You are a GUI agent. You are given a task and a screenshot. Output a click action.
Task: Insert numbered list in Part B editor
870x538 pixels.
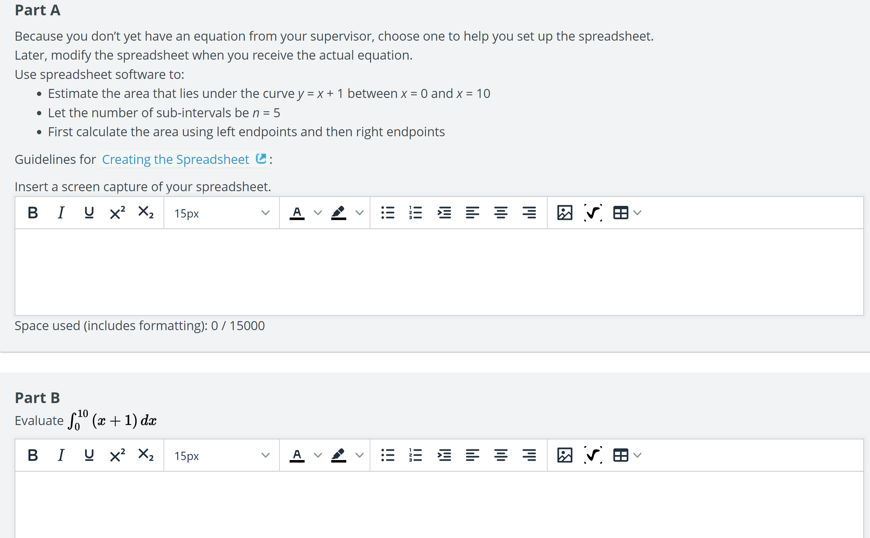point(415,455)
